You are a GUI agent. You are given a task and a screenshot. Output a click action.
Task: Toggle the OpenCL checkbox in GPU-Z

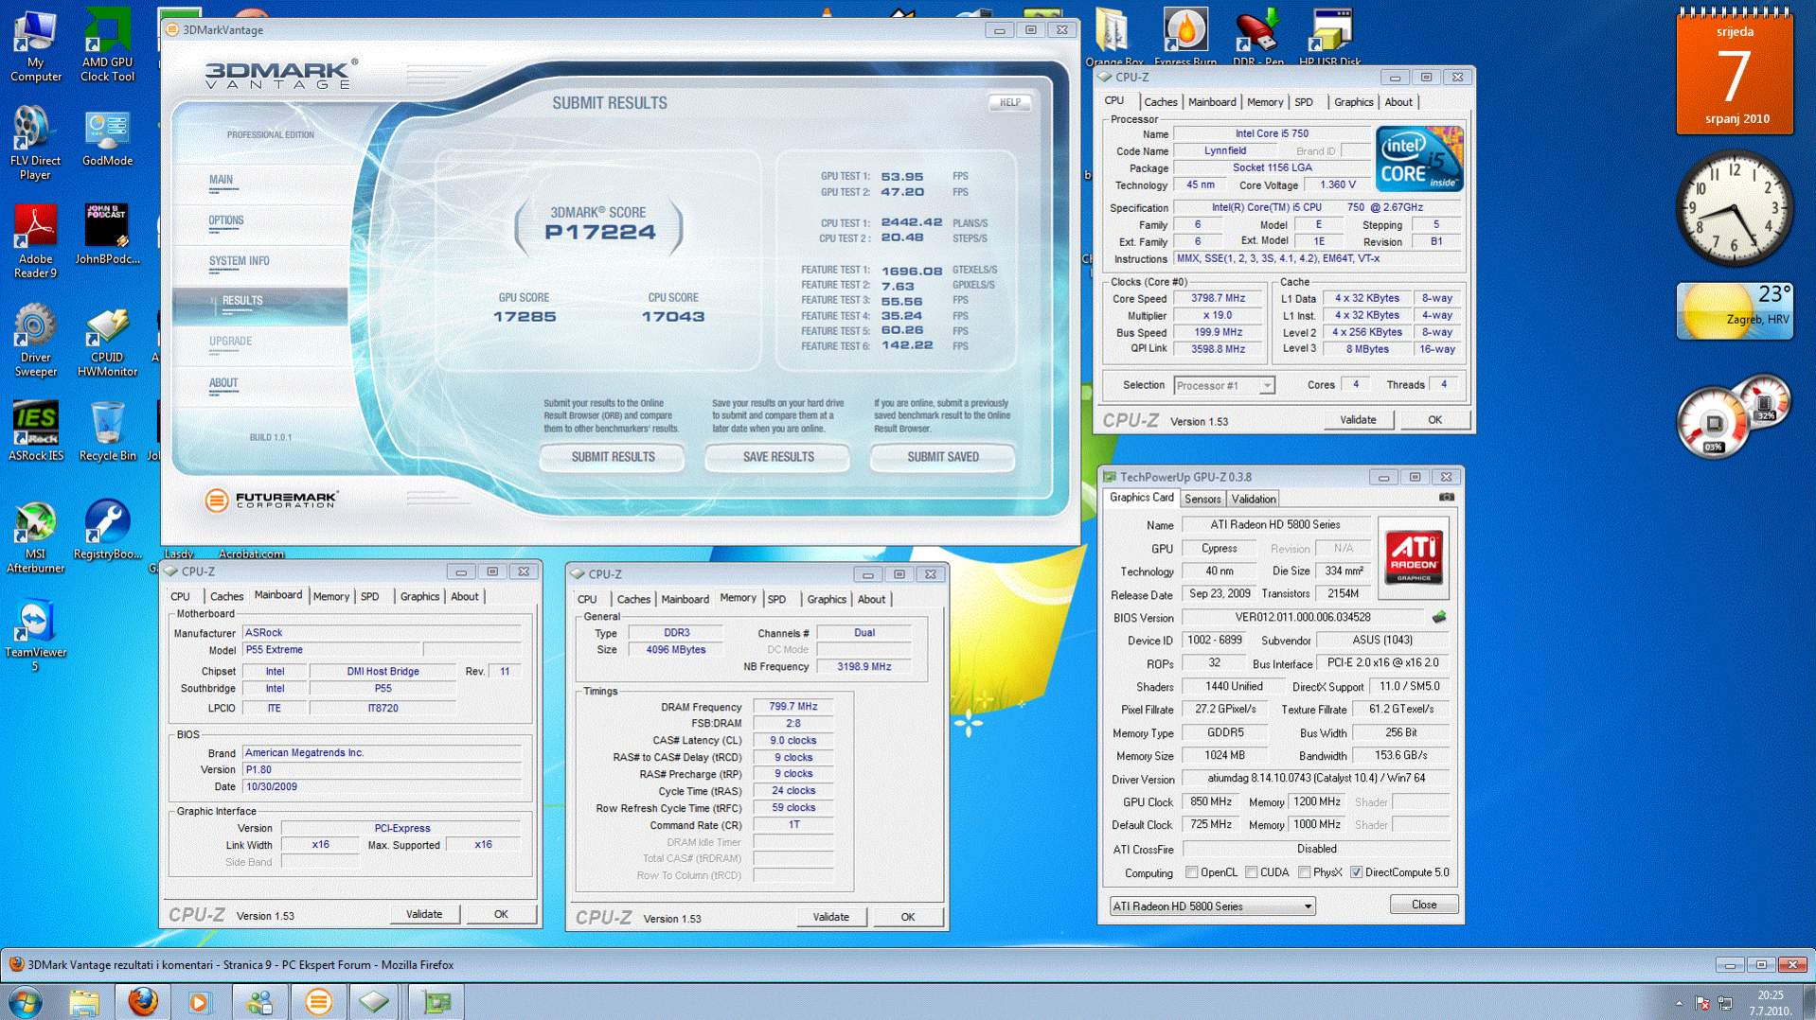(x=1192, y=872)
